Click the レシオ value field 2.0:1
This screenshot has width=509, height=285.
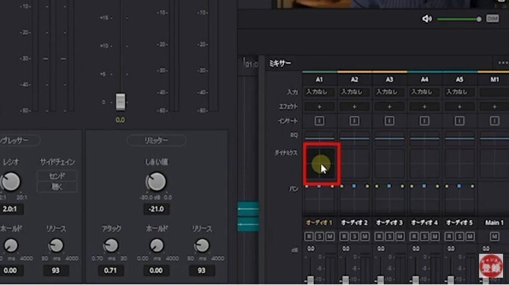[11, 209]
